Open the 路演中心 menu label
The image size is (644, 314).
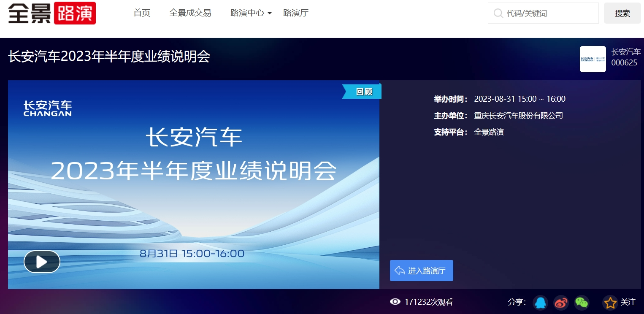point(247,13)
